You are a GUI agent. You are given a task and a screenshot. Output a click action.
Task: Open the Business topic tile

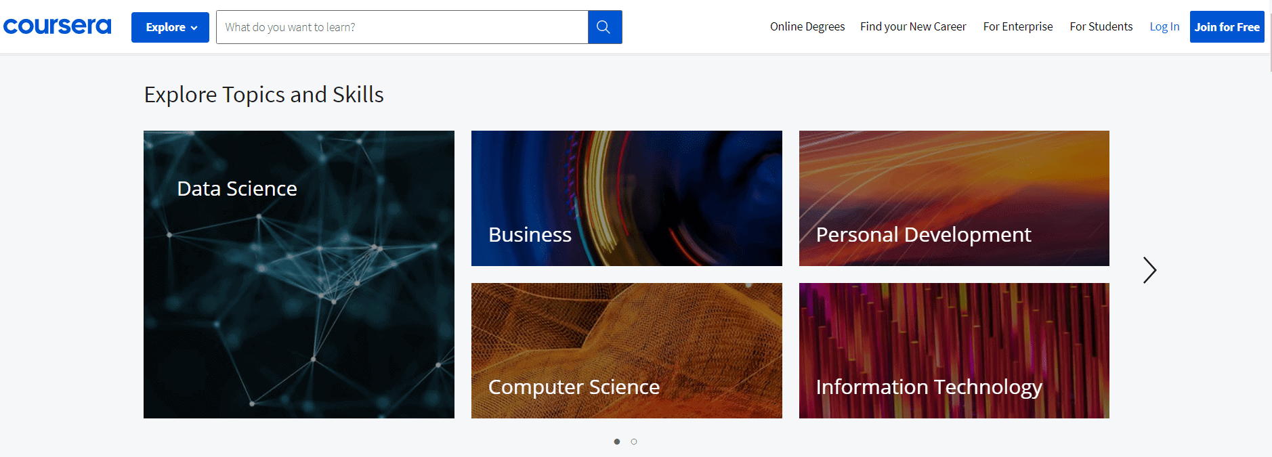627,198
